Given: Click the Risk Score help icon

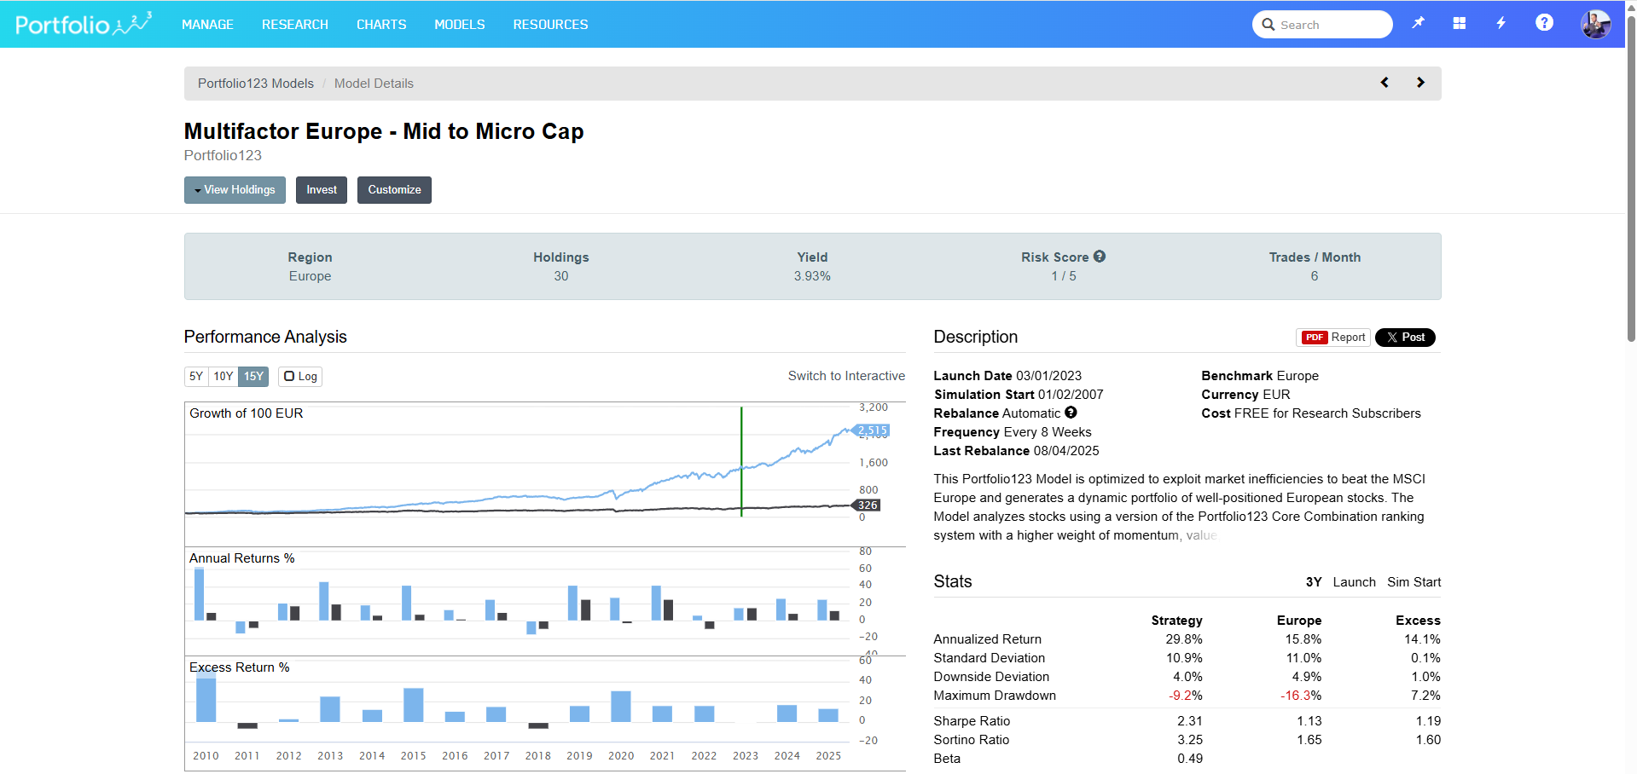Looking at the screenshot, I should click(x=1100, y=256).
